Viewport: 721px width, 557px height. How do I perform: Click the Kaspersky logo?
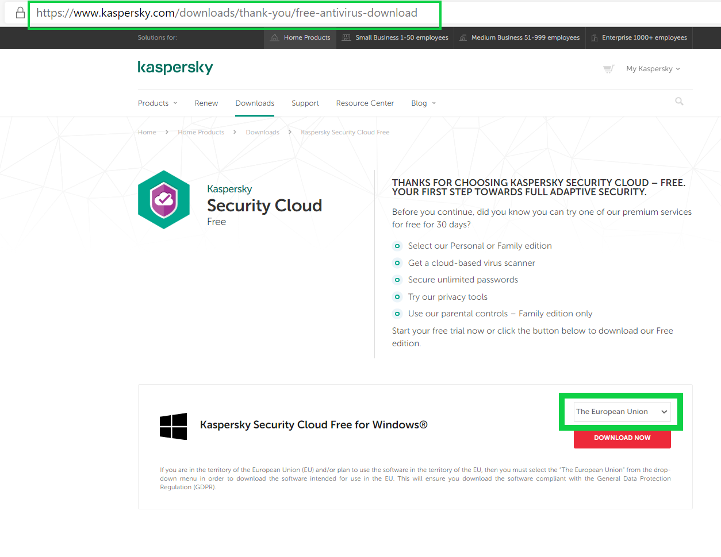[175, 67]
